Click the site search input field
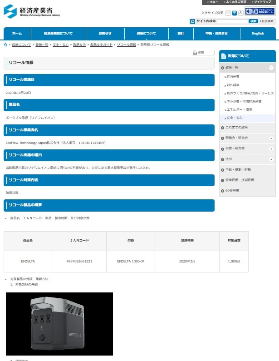Viewport: 279px width, 361px height. click(x=232, y=21)
